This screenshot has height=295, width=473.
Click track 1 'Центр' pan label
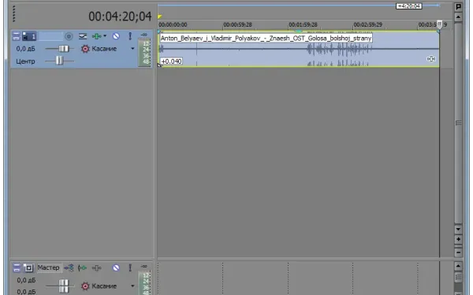click(x=25, y=61)
